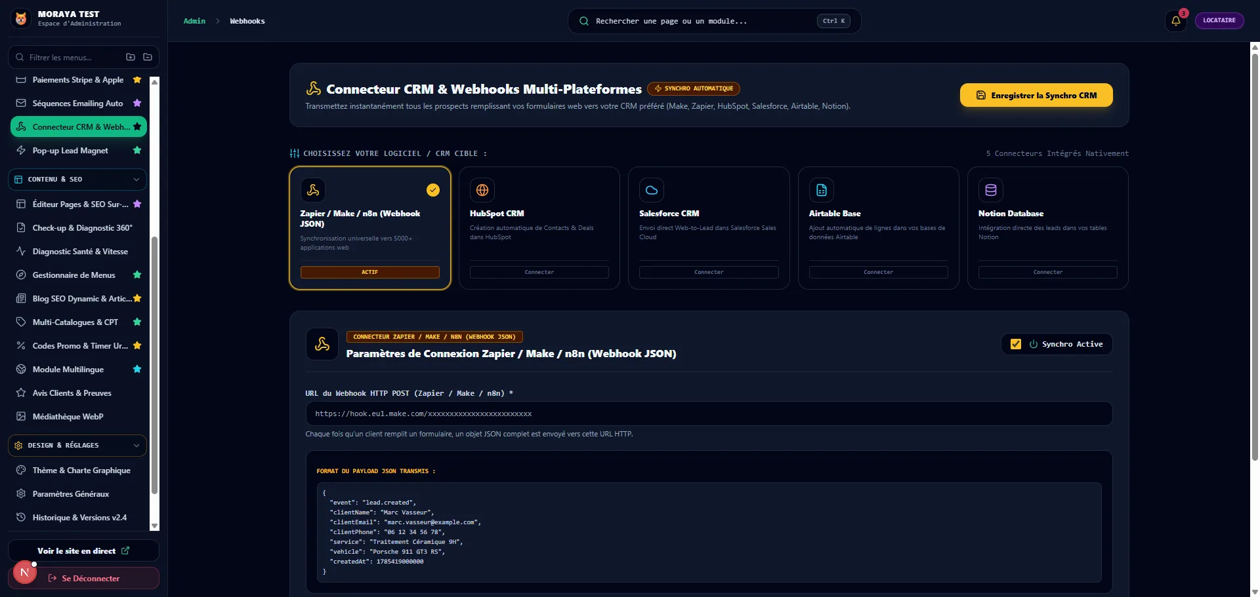This screenshot has width=1260, height=597.
Task: Click the Multi-Catalogues tag icon
Action: click(21, 322)
